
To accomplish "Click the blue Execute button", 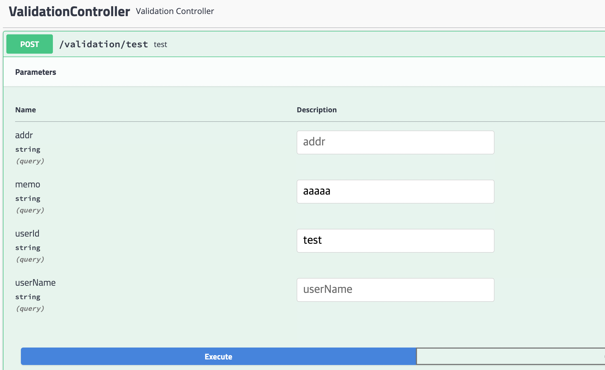I will 218,356.
